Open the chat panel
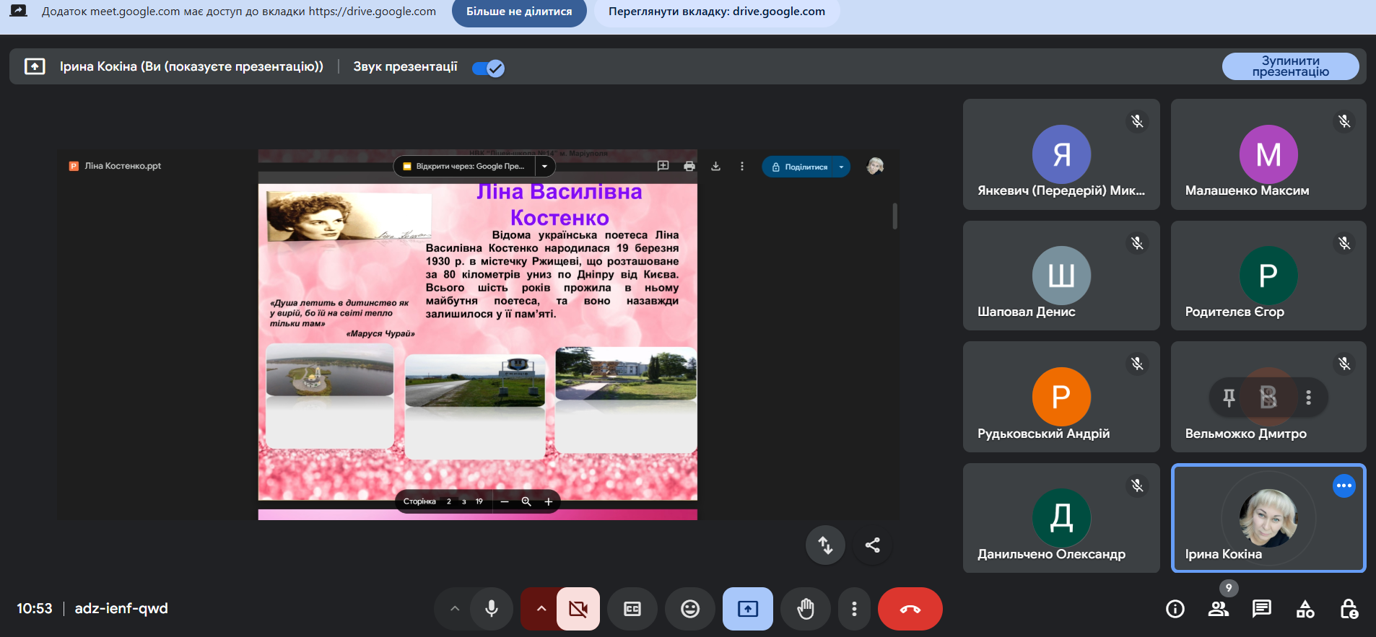1376x637 pixels. 1262,609
